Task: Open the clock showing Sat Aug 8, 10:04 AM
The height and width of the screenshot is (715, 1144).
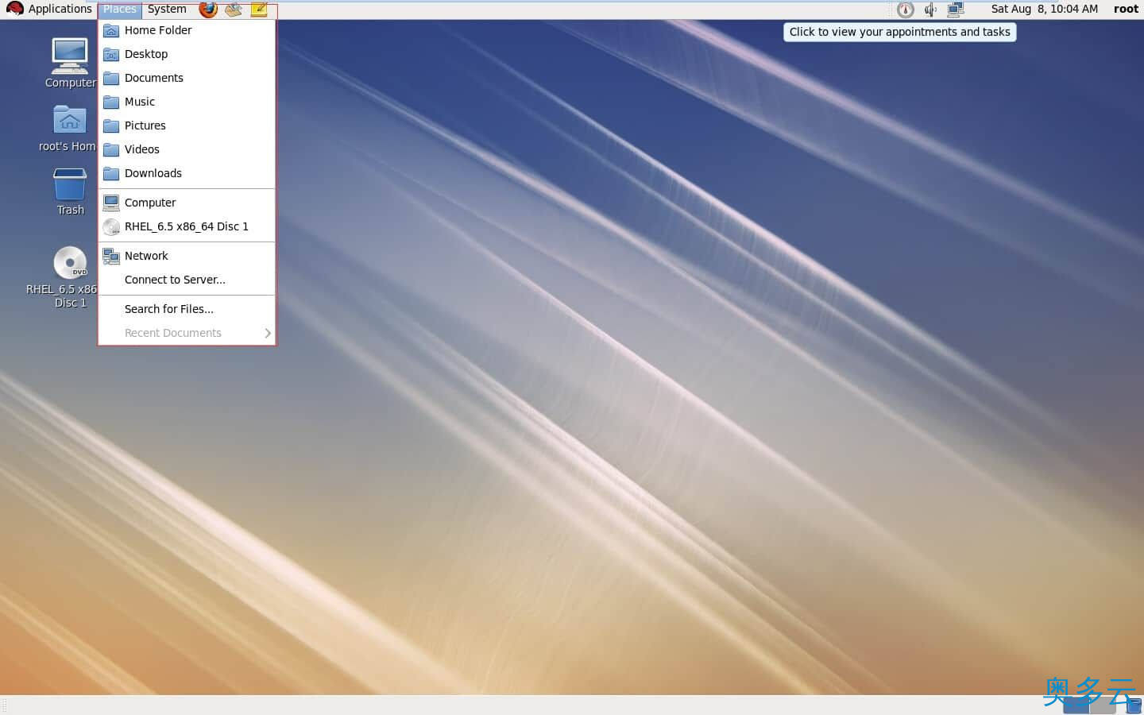Action: click(1044, 9)
